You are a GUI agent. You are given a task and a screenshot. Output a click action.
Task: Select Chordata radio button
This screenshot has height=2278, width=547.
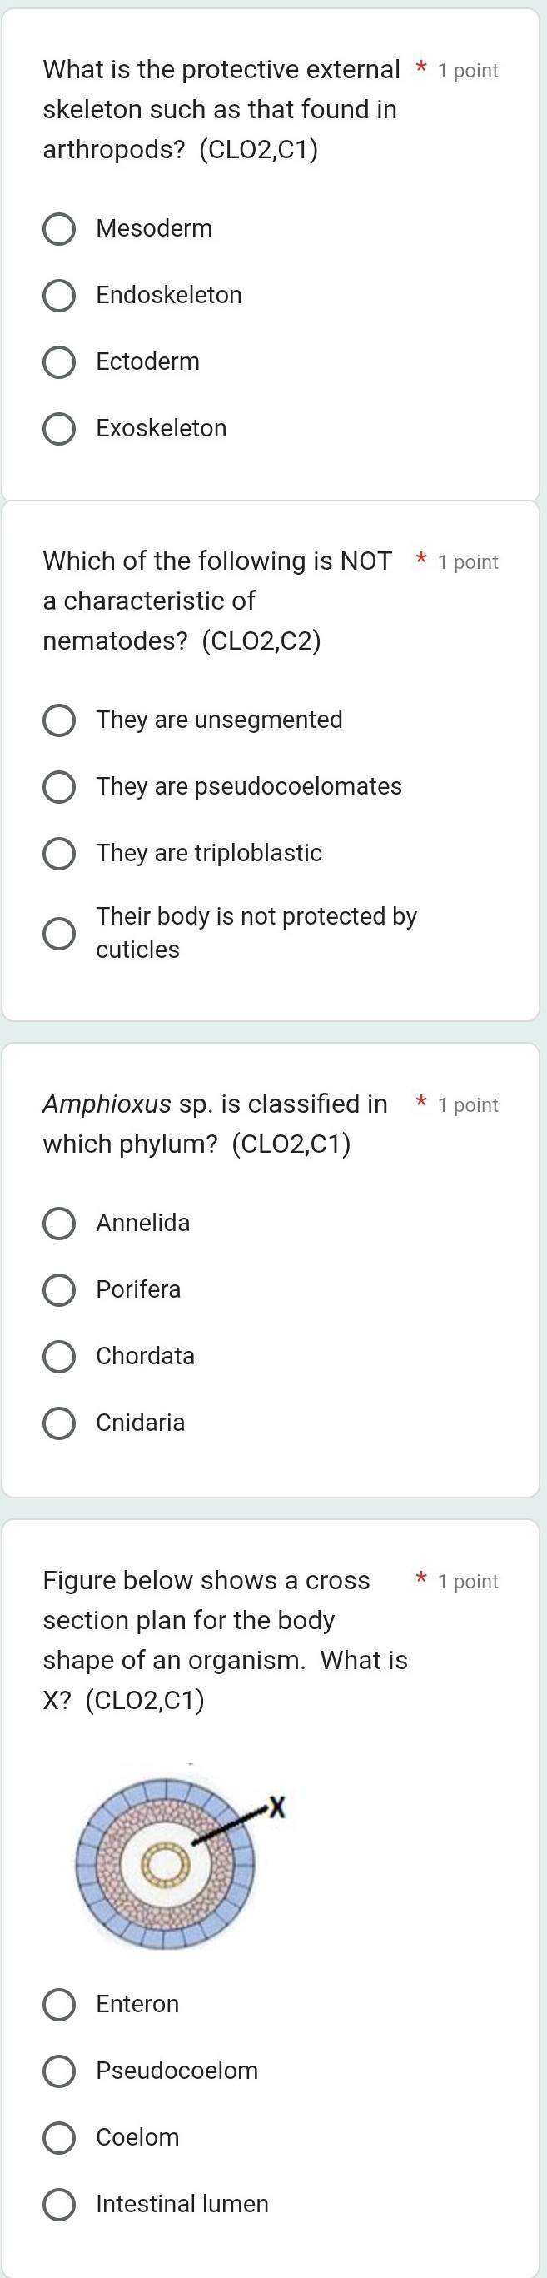click(x=59, y=1356)
